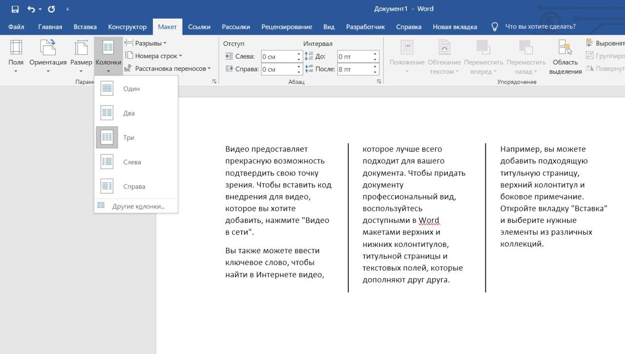This screenshot has width=625, height=354.
Task: Click the Undo arrow icon
Action: pos(31,9)
